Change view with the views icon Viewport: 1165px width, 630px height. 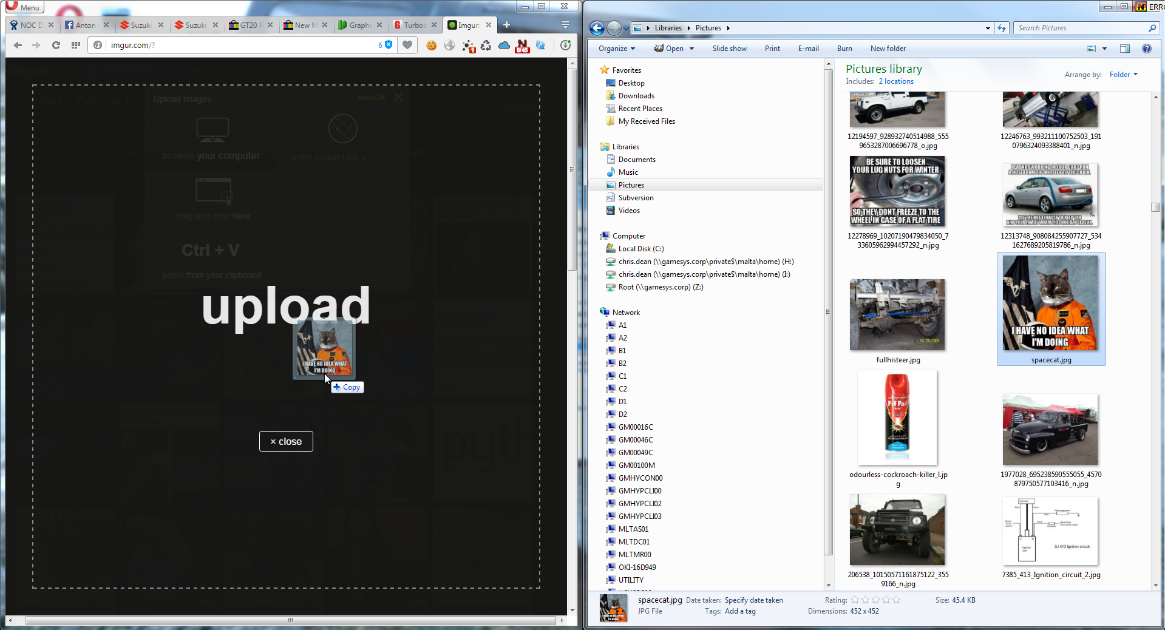pyautogui.click(x=1092, y=49)
